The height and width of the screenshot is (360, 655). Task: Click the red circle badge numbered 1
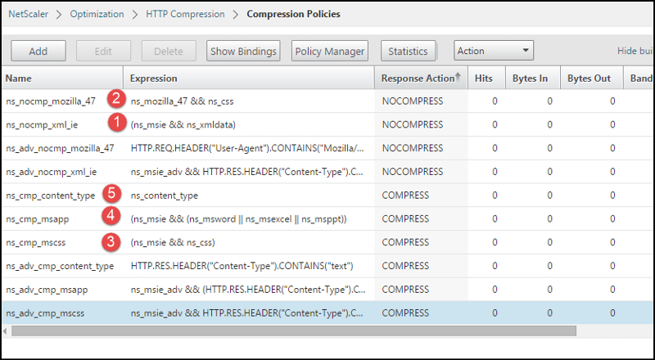(117, 123)
